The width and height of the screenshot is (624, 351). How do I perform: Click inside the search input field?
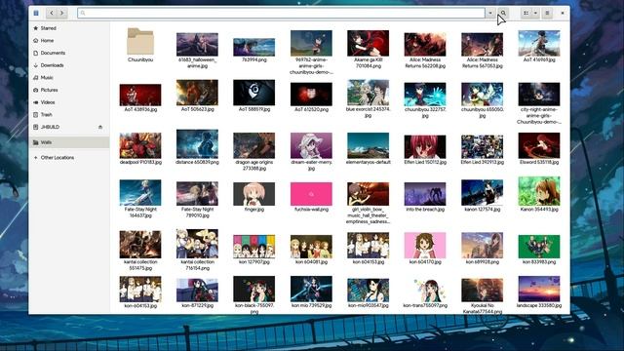pos(282,13)
